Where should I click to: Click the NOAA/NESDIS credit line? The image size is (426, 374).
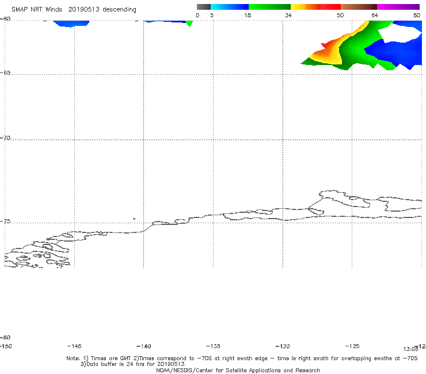(238, 371)
